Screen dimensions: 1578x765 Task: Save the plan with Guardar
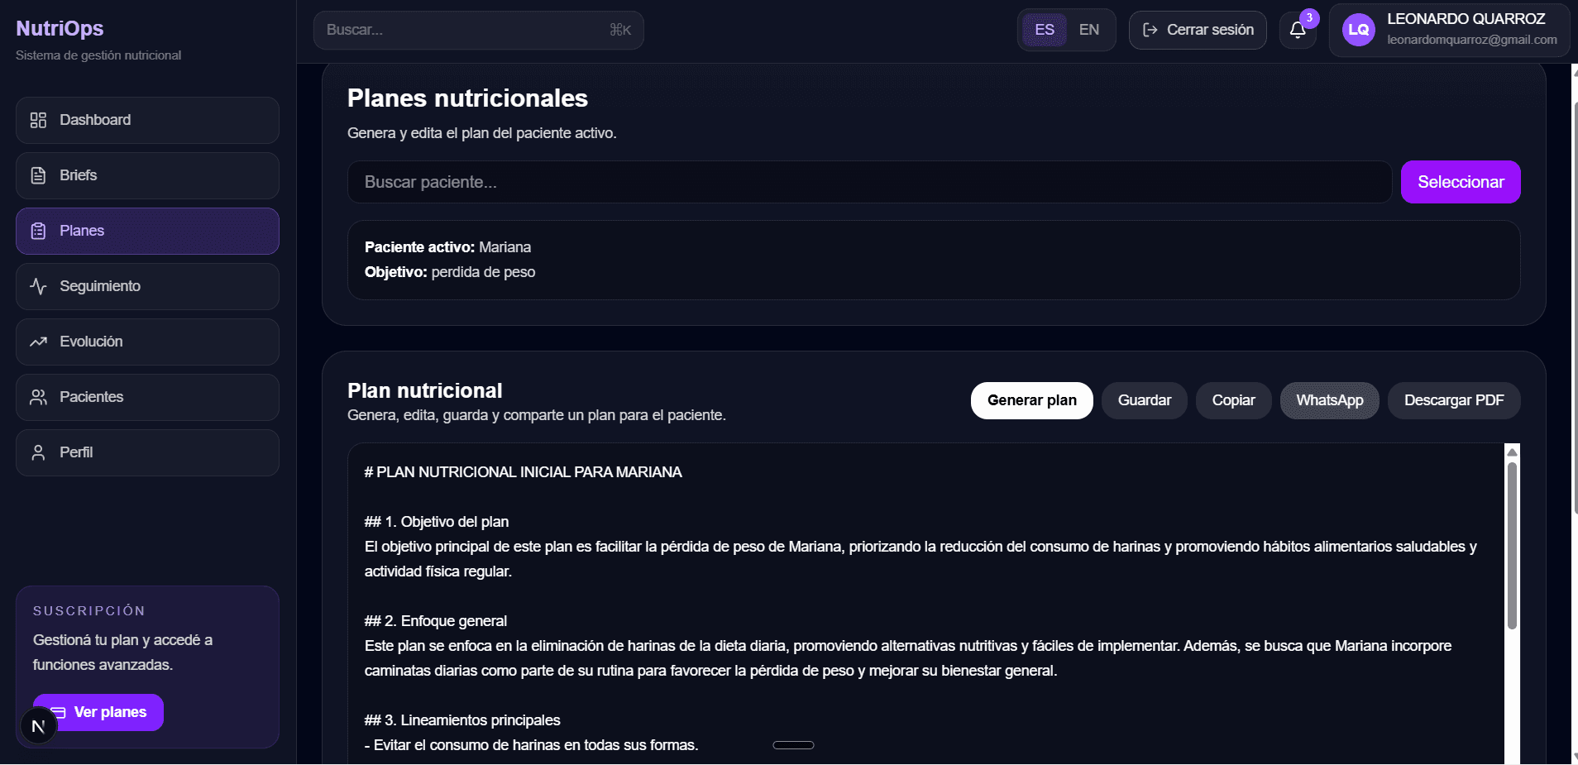tap(1145, 400)
